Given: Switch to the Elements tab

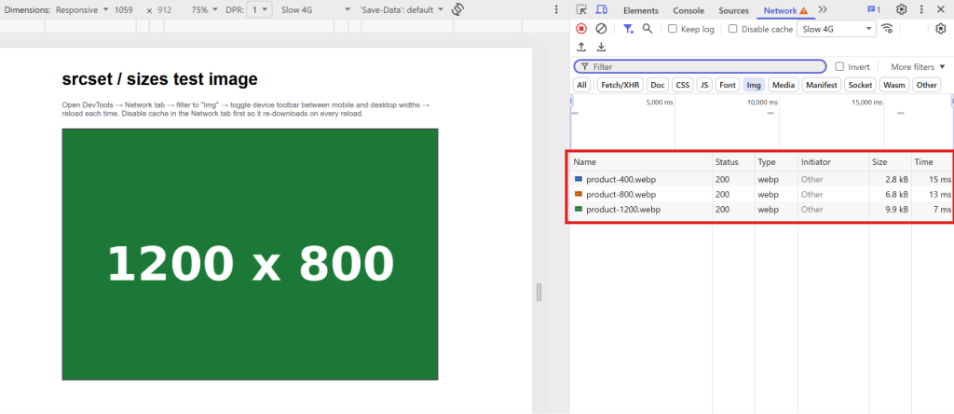Looking at the screenshot, I should [641, 10].
